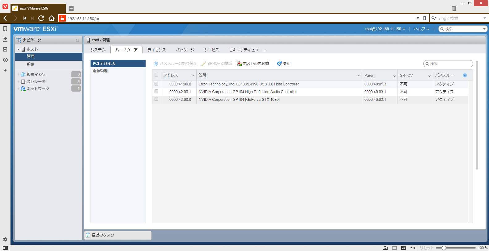Screen dimensions: 489x251
Task: Open the History side panel
Action: pos(5,60)
